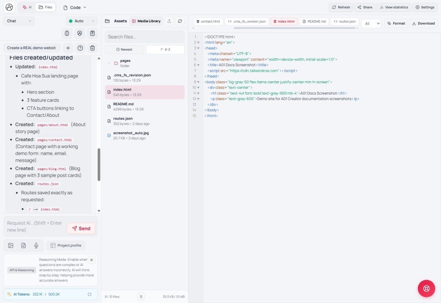Switch to the contact.html editor tab
The width and height of the screenshot is (441, 303).
(x=208, y=21)
